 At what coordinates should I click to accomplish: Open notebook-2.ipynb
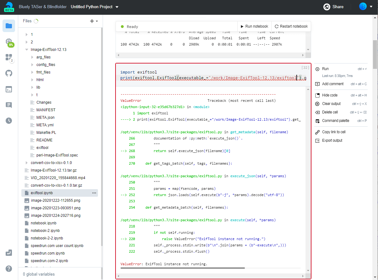point(46,230)
